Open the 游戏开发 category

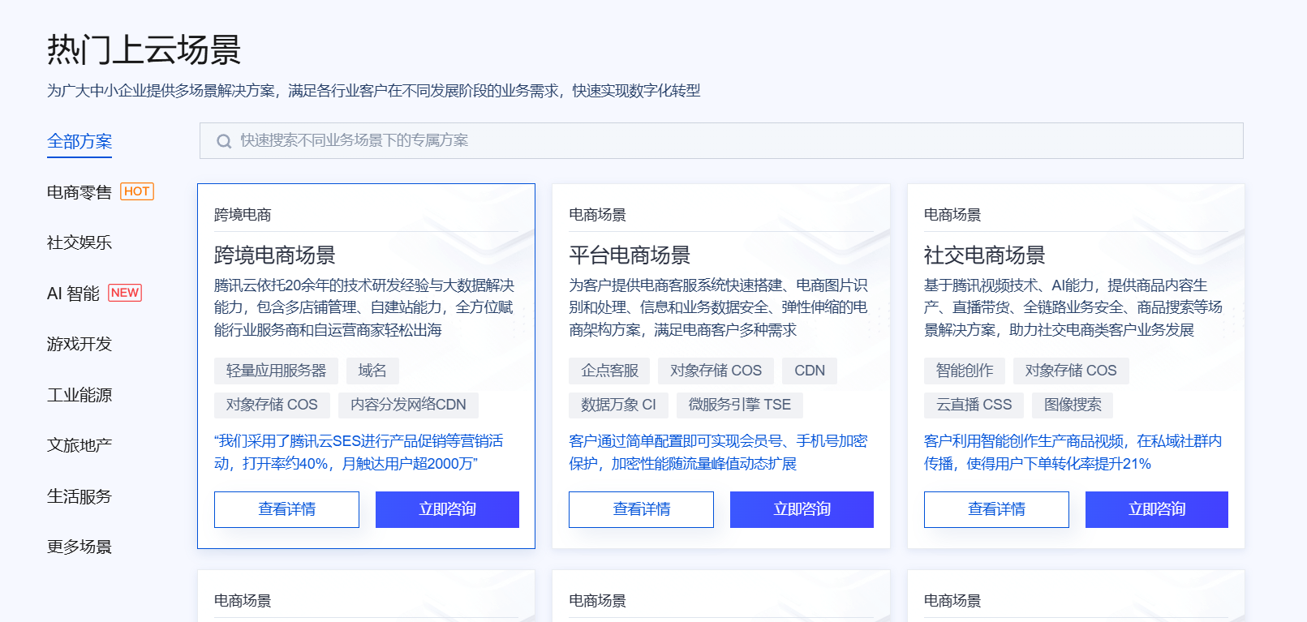point(80,344)
